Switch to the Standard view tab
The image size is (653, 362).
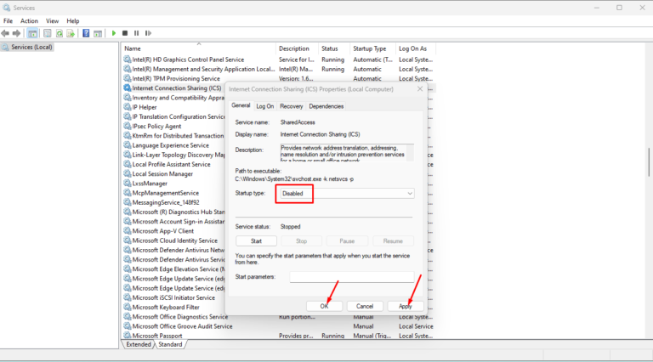170,344
